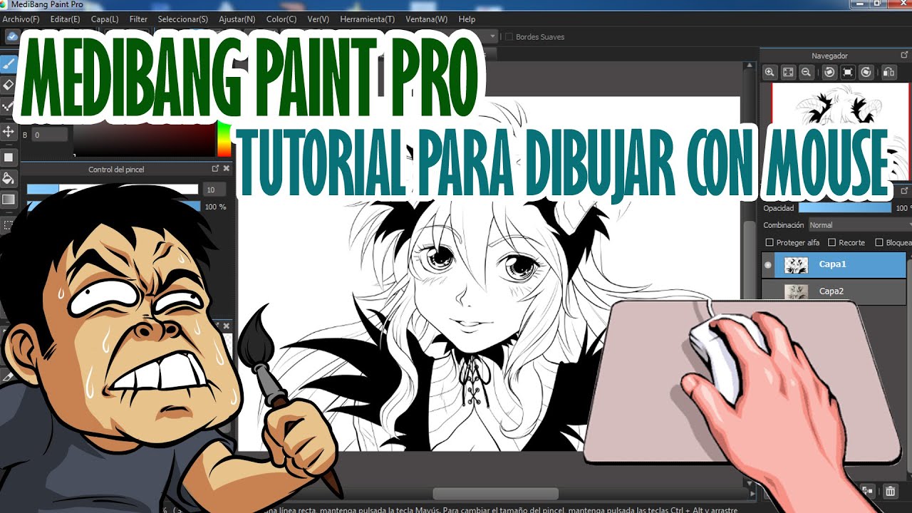Image resolution: width=912 pixels, height=513 pixels.
Task: Open the Ver menu
Action: (x=318, y=19)
